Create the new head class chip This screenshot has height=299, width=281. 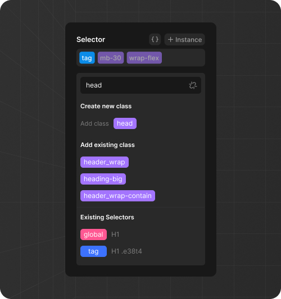click(x=125, y=123)
